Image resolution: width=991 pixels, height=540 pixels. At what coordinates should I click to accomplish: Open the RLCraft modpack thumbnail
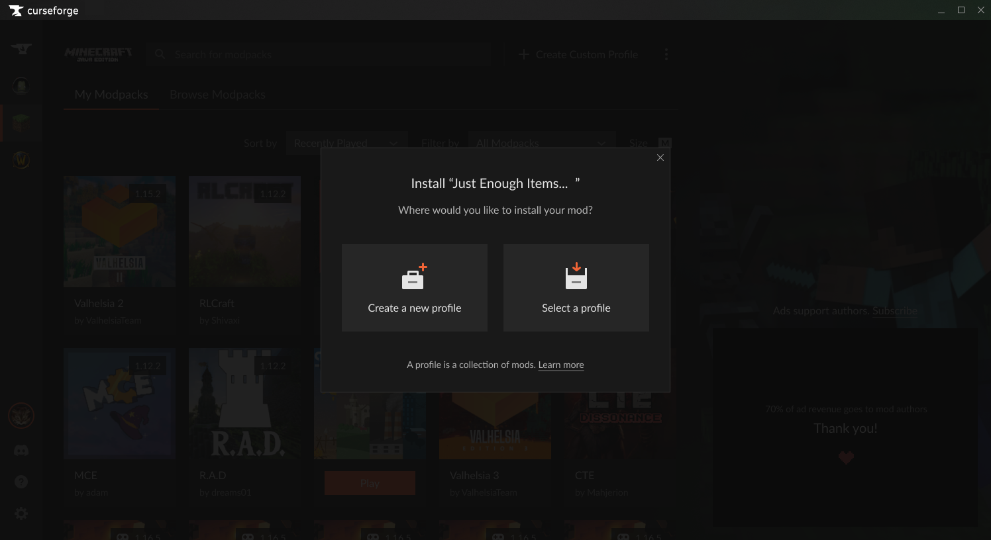point(245,232)
